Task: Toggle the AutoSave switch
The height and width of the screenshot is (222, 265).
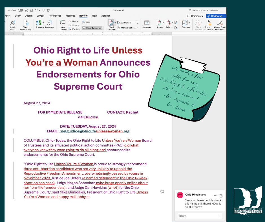Action: (21, 10)
